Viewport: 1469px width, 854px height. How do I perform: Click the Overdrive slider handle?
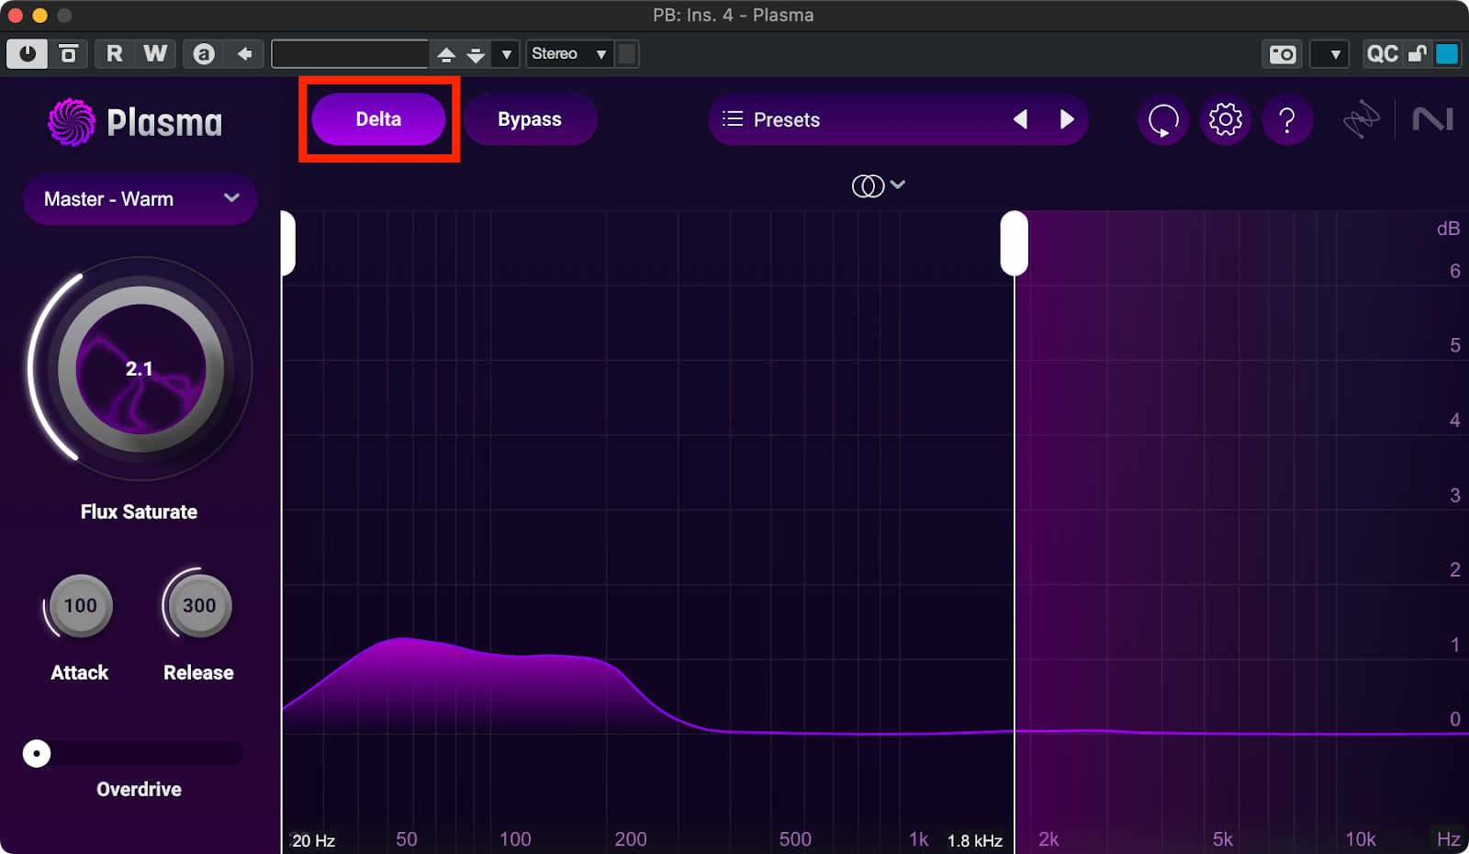37,754
